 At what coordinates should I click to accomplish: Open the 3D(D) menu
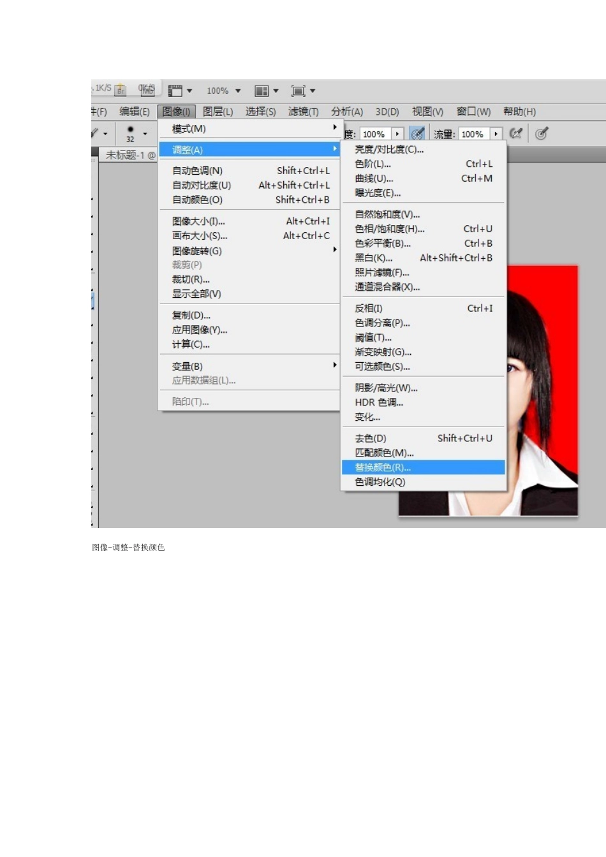[387, 112]
